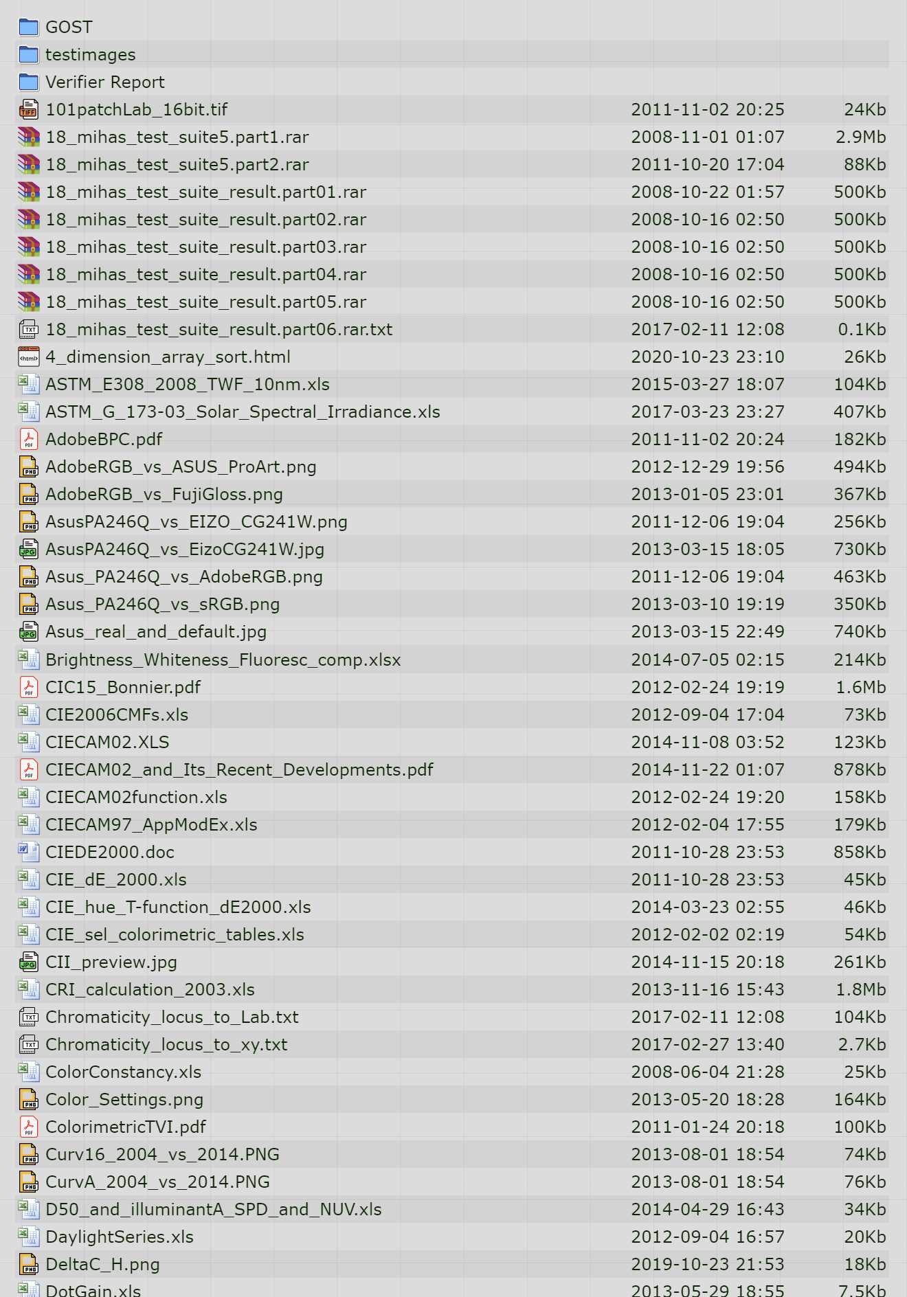This screenshot has height=1297, width=907.
Task: Open AsusPA246Q_vs_EIZO_CG241W.png file
Action: pos(197,521)
